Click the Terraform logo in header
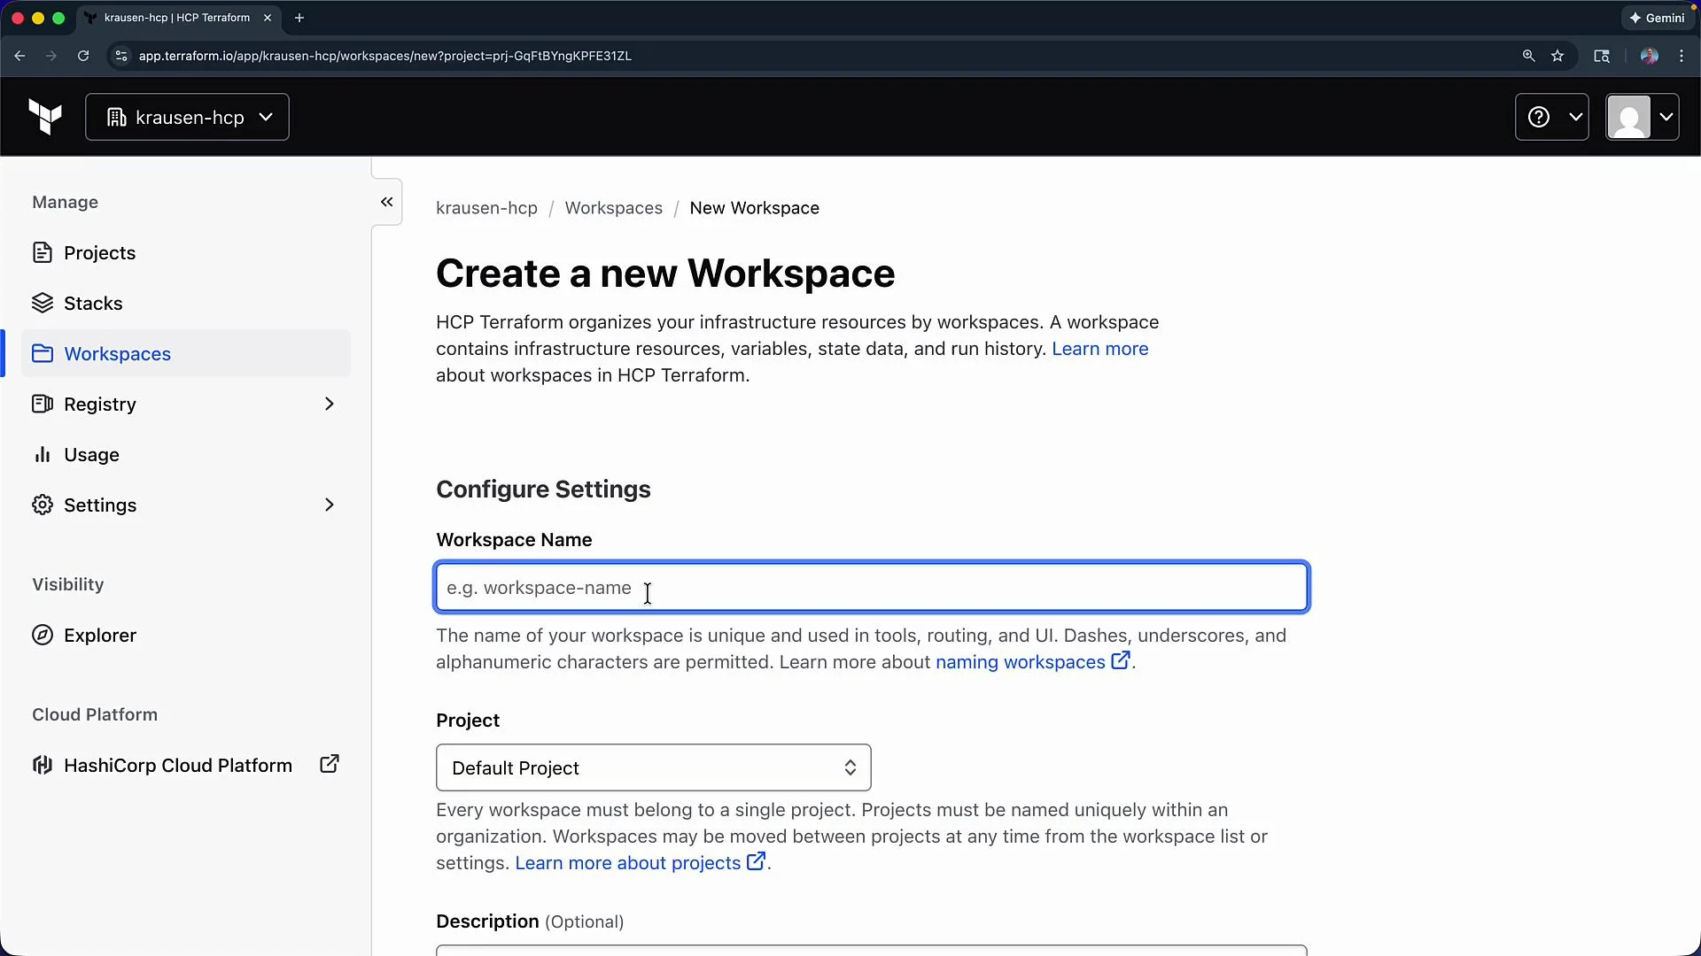Viewport: 1701px width, 956px height. [x=45, y=117]
